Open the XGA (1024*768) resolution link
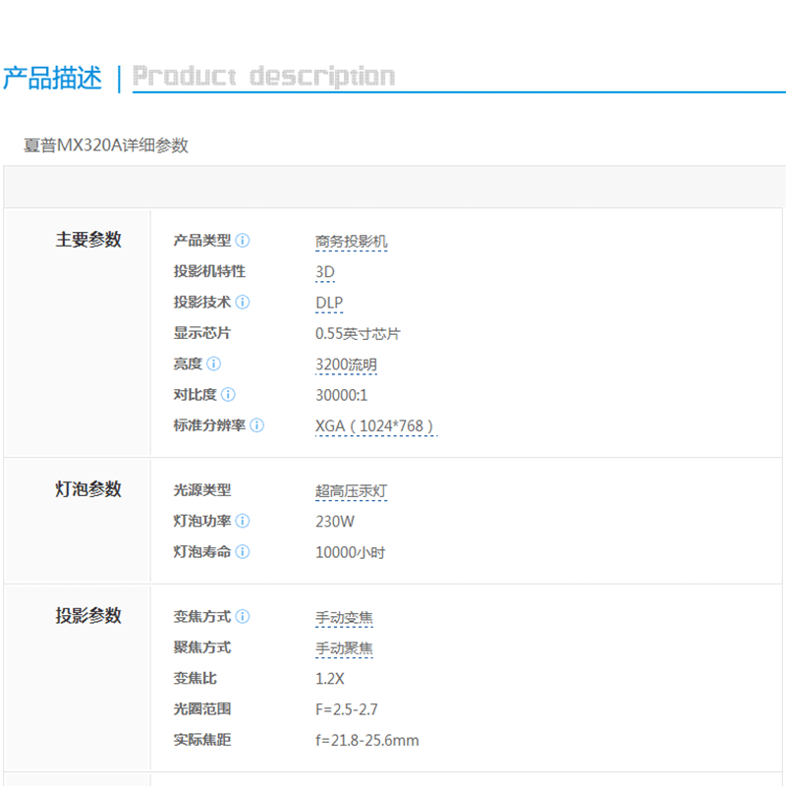The width and height of the screenshot is (786, 786). 375,426
